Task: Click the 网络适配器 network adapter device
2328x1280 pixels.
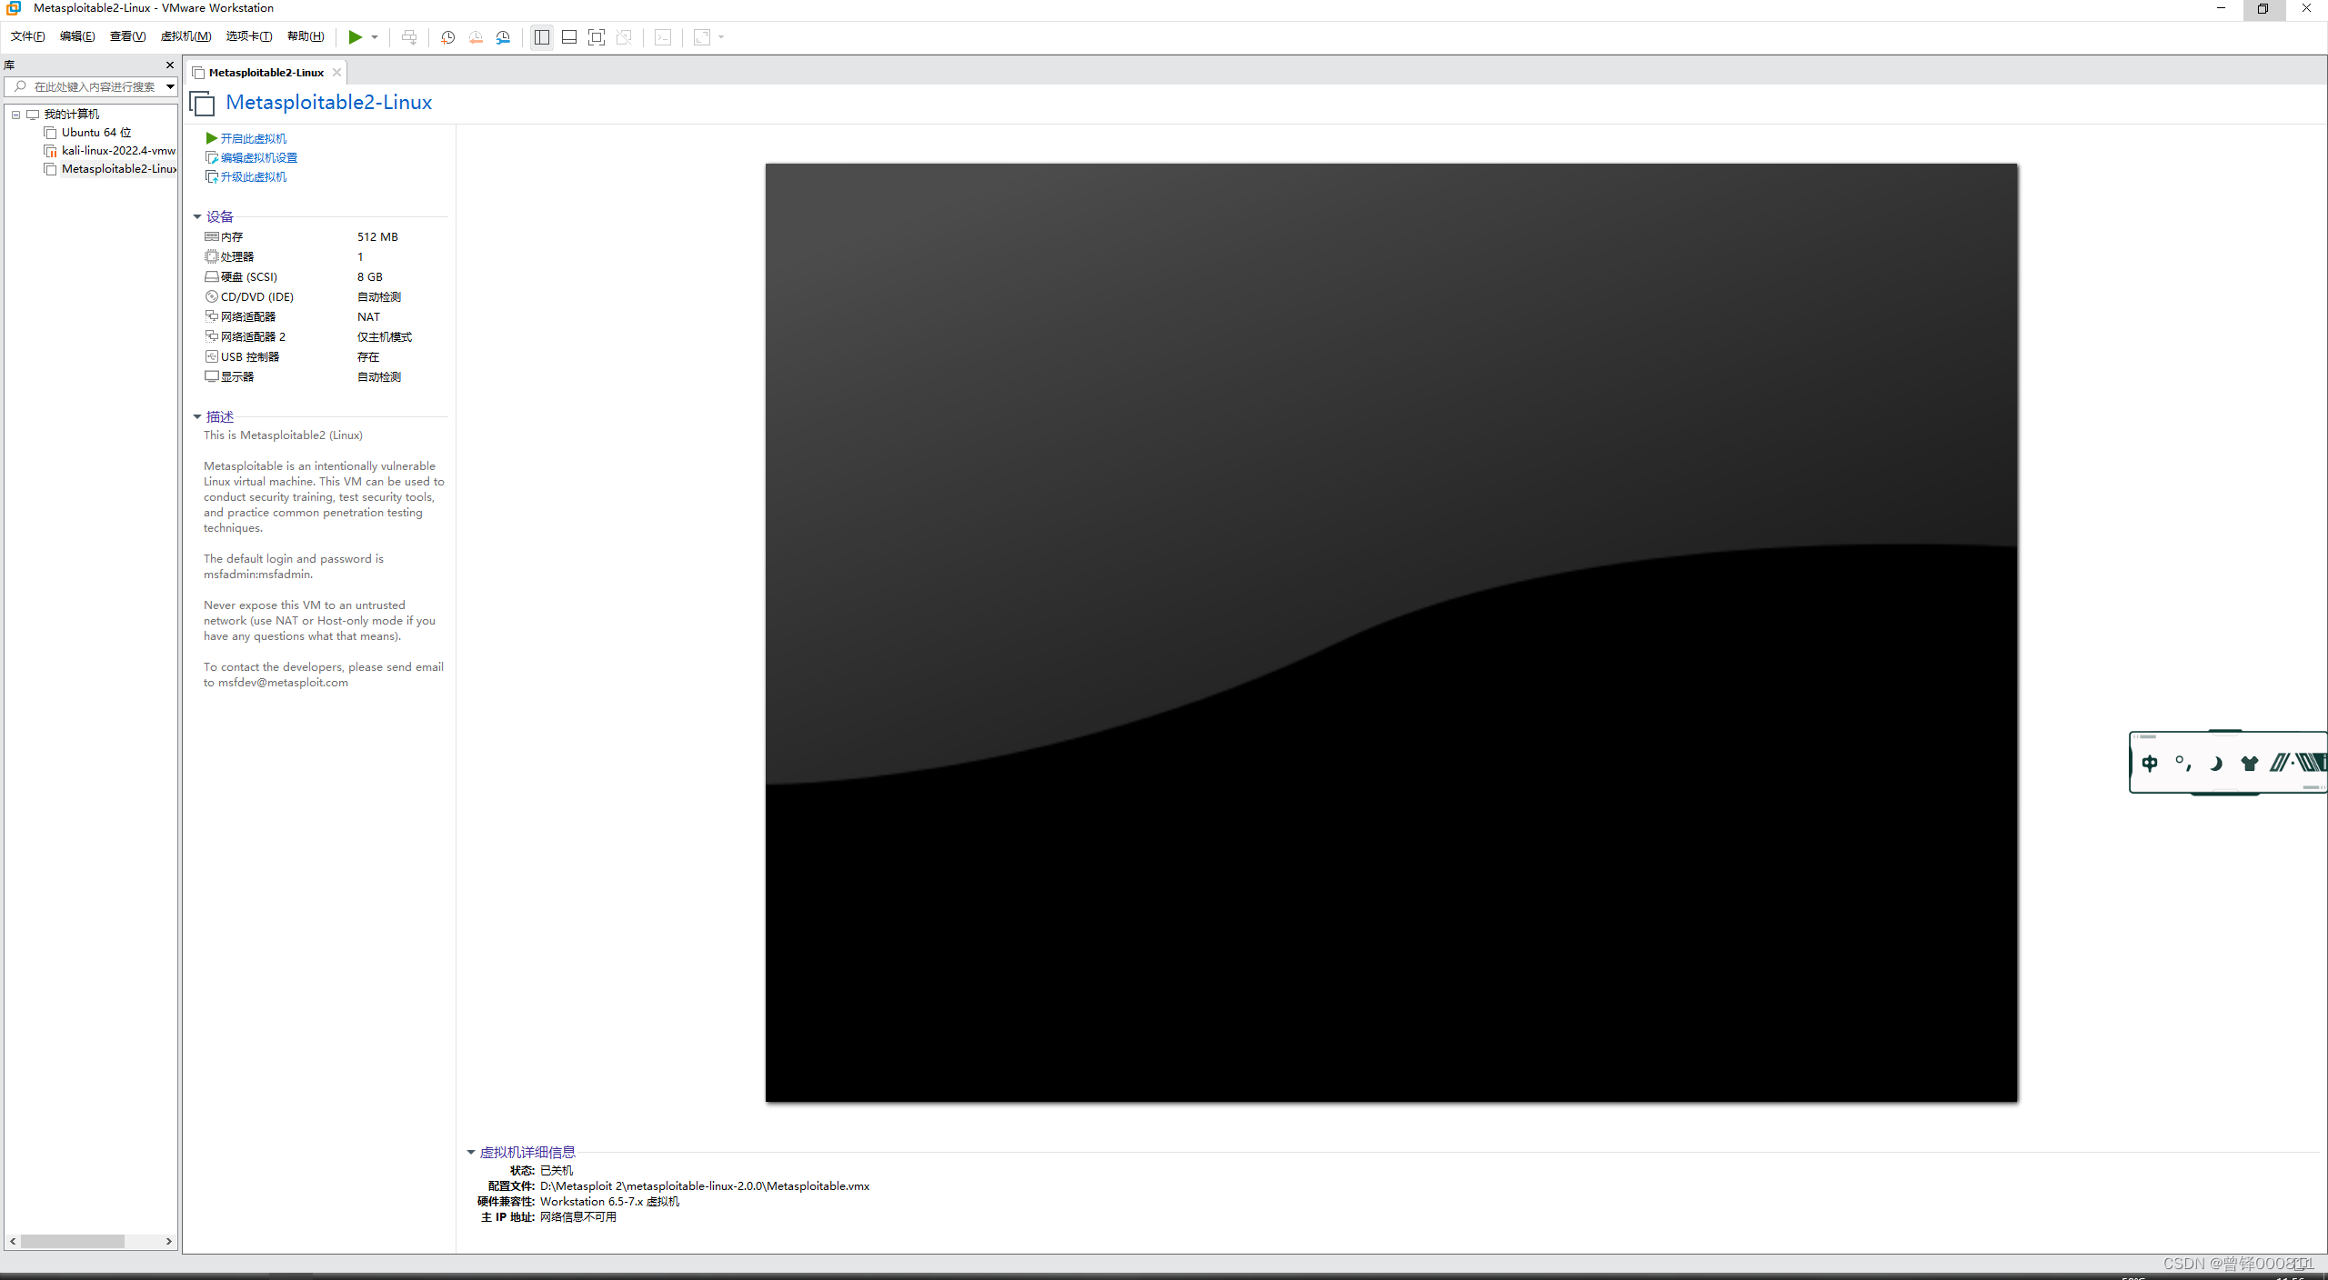Action: pos(247,316)
